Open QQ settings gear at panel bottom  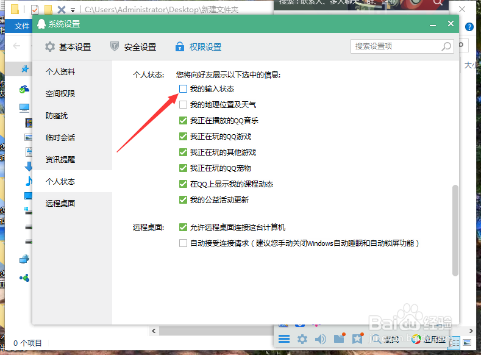point(302,339)
